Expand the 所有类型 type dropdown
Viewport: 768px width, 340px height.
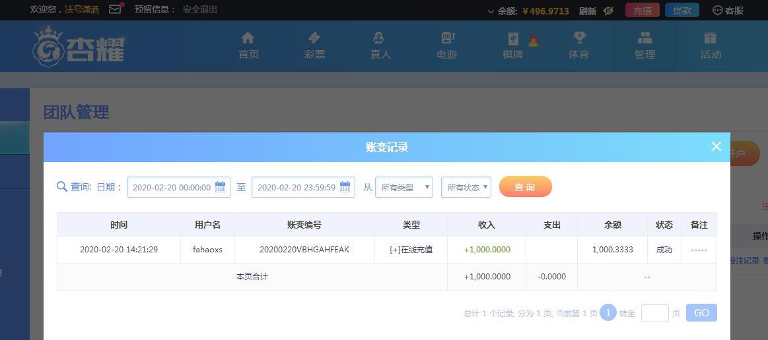point(404,187)
